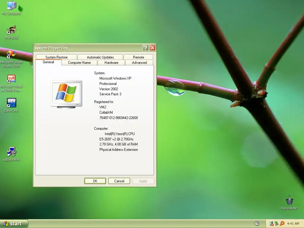This screenshot has height=228, width=304.
Task: Click the language bar help icon in taskbar
Action: click(257, 224)
